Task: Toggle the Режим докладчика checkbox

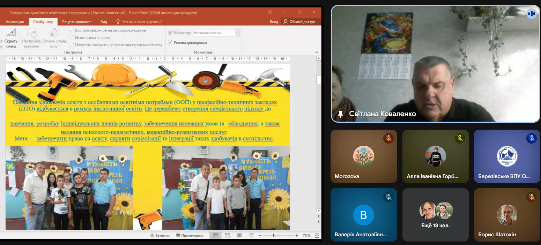Action: (170, 43)
